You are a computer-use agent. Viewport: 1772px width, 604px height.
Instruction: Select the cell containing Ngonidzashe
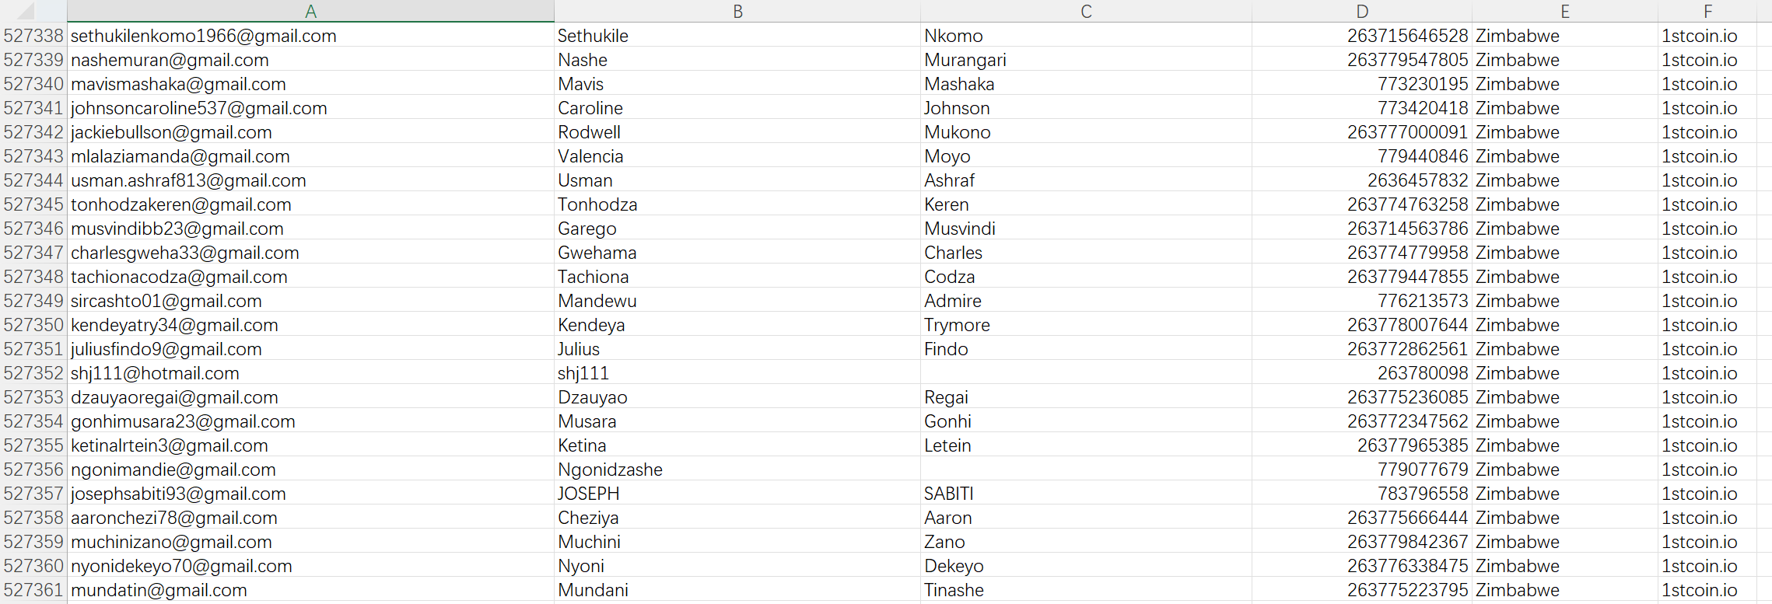pyautogui.click(x=610, y=470)
